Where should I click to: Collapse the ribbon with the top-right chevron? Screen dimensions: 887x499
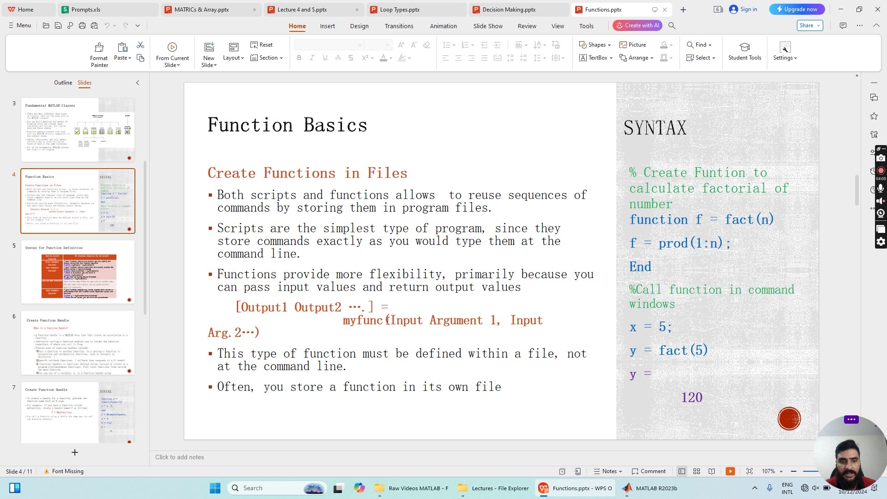[876, 26]
